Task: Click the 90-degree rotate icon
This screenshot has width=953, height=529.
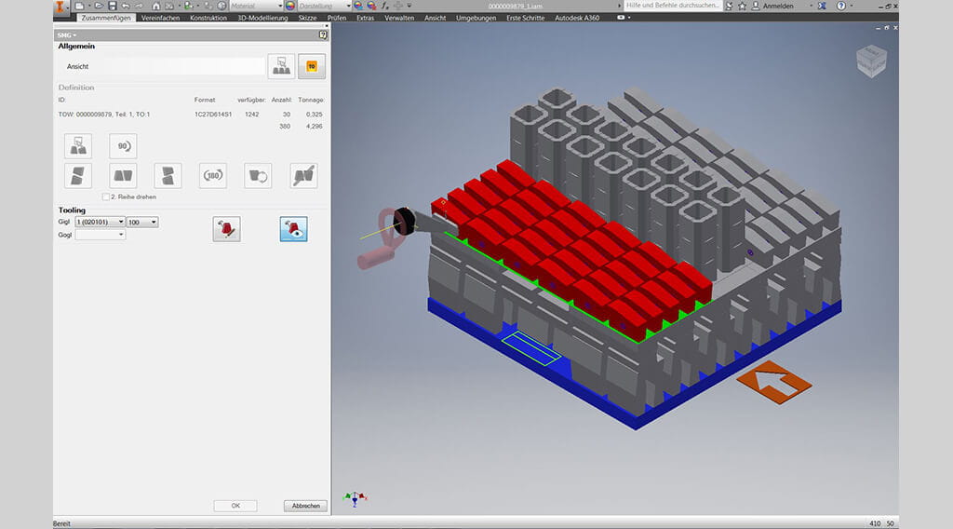Action: (x=123, y=146)
